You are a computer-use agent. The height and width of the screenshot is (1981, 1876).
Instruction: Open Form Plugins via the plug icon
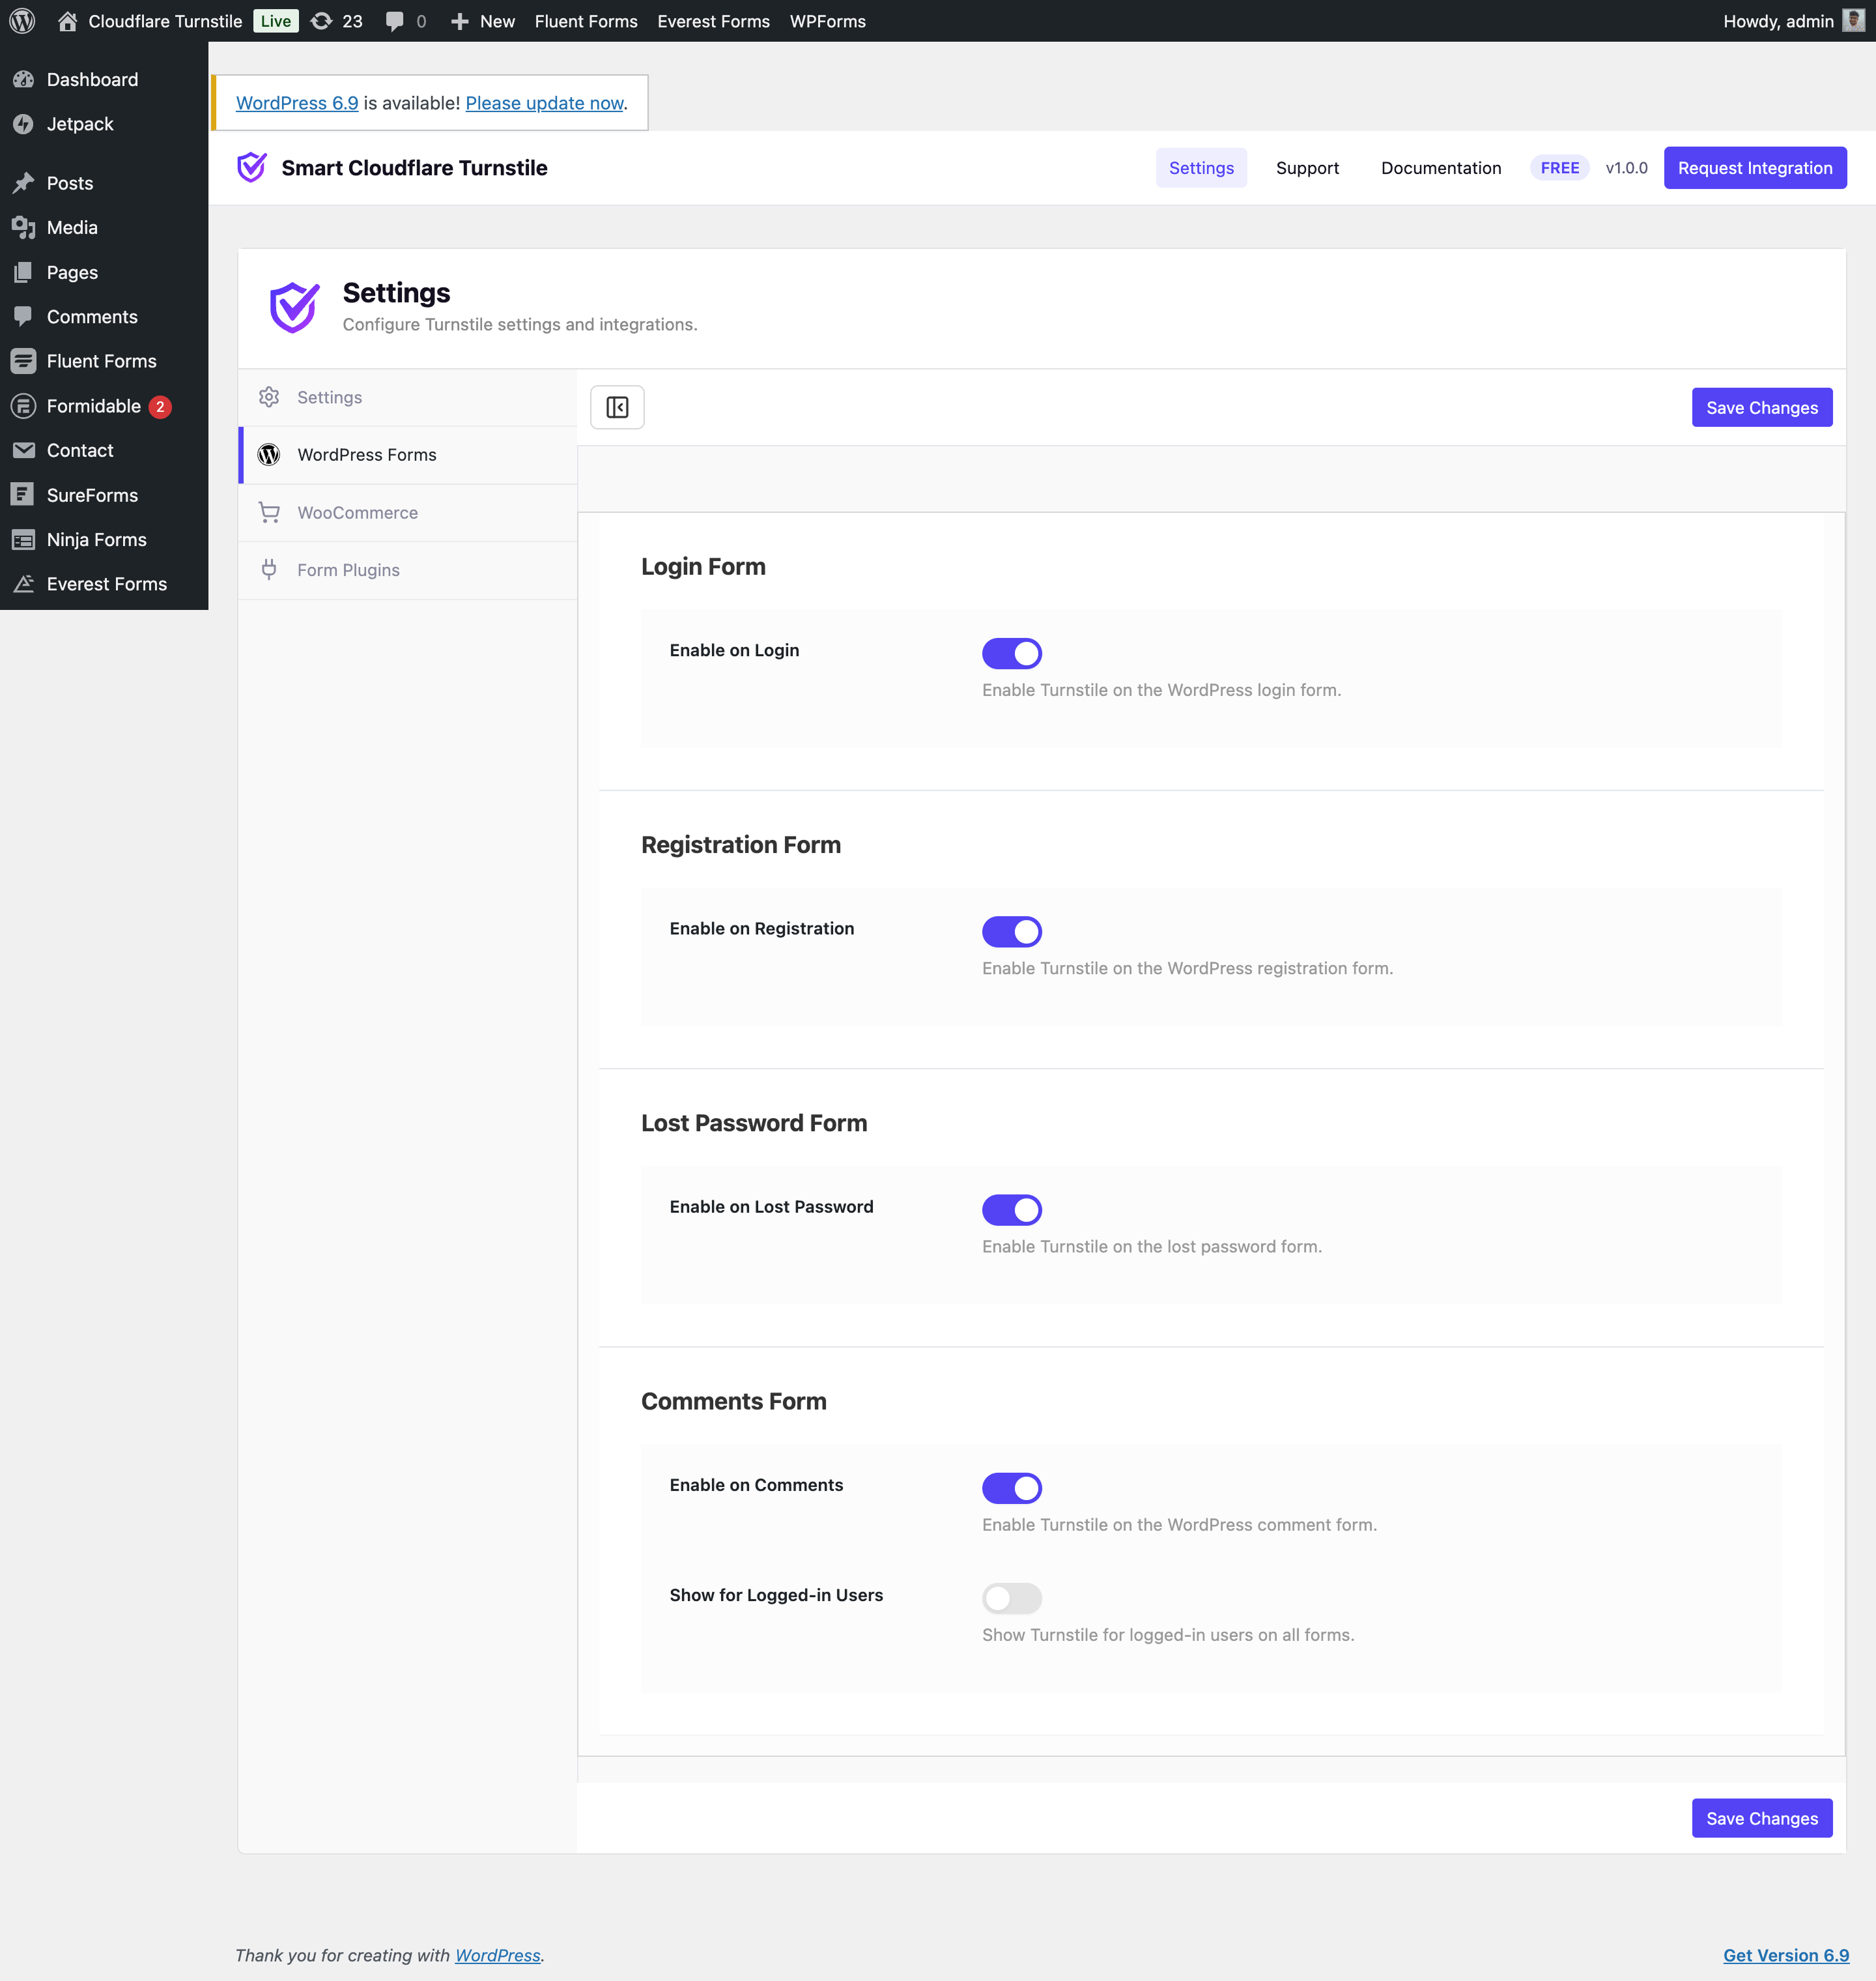click(347, 570)
